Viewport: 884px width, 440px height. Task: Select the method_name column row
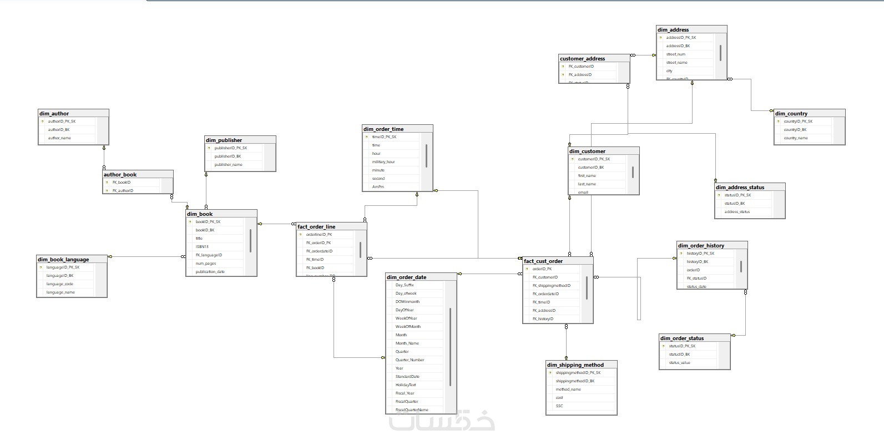[x=581, y=390]
